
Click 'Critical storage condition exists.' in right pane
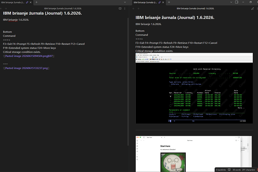(x=154, y=51)
